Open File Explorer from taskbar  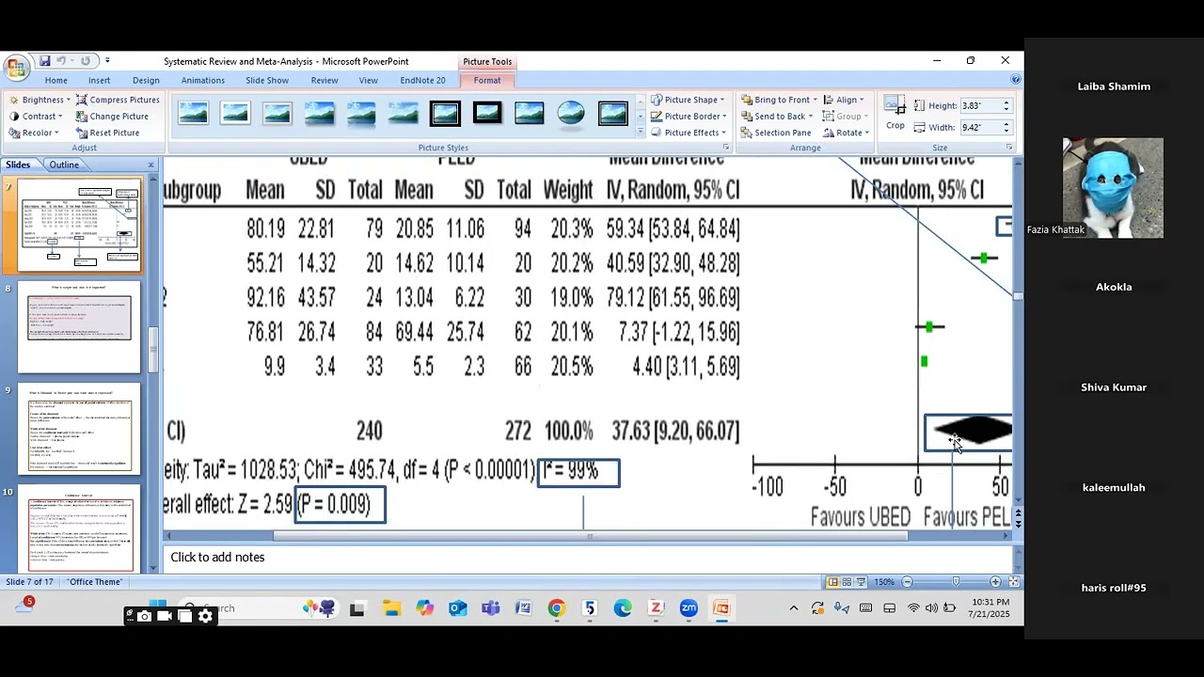click(x=392, y=608)
